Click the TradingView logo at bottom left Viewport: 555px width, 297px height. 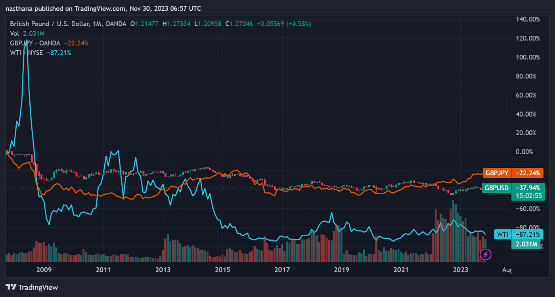point(32,287)
